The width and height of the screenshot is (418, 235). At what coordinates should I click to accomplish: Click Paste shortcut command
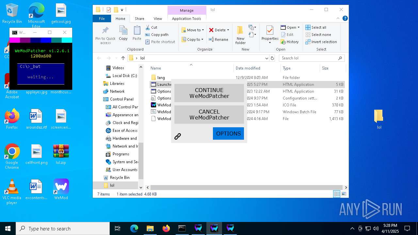160,42
